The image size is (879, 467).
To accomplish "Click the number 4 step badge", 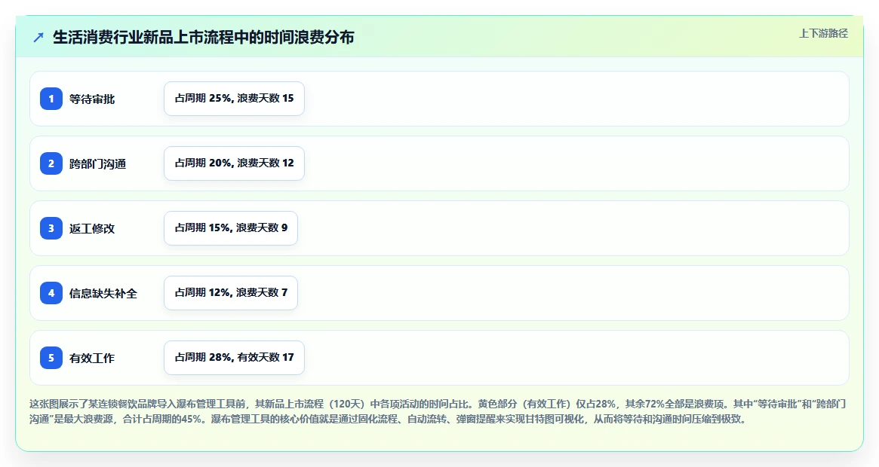I will click(51, 293).
